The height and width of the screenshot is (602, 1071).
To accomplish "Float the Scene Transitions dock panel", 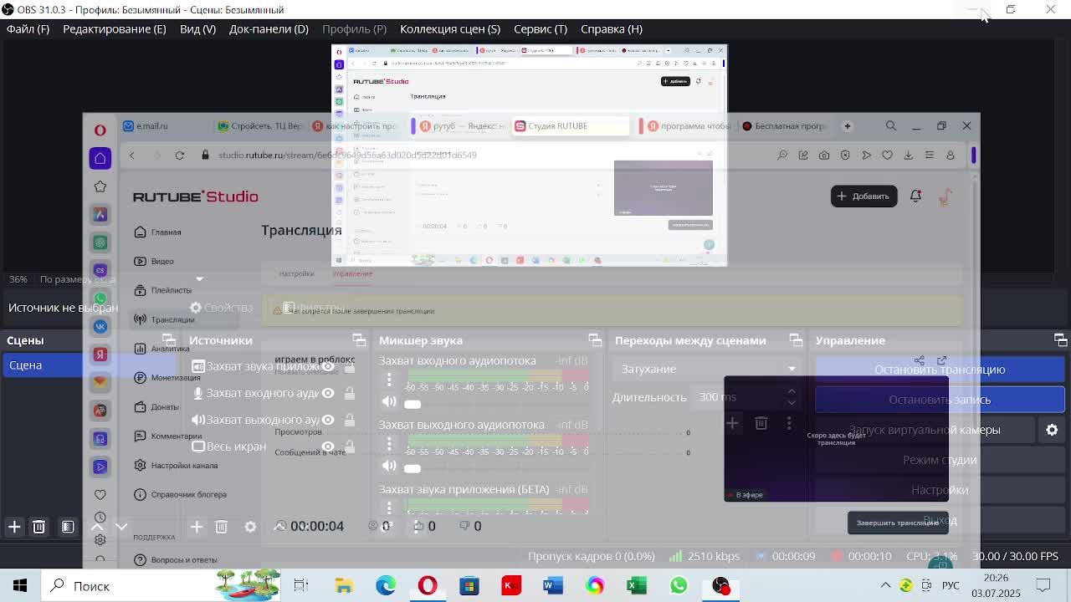I will click(x=796, y=340).
